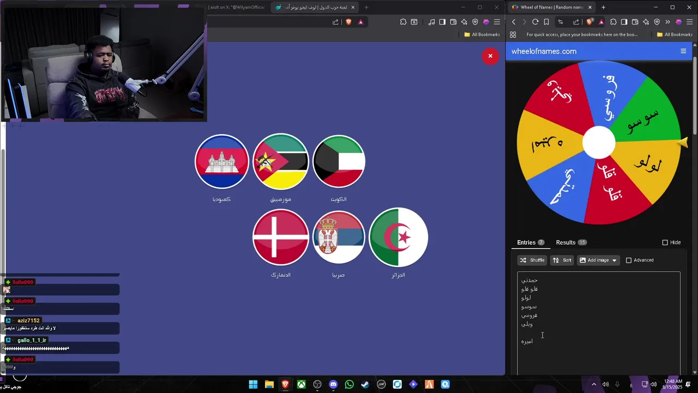Spin the wheel by clicking its white center
698x393 pixels.
(x=599, y=143)
